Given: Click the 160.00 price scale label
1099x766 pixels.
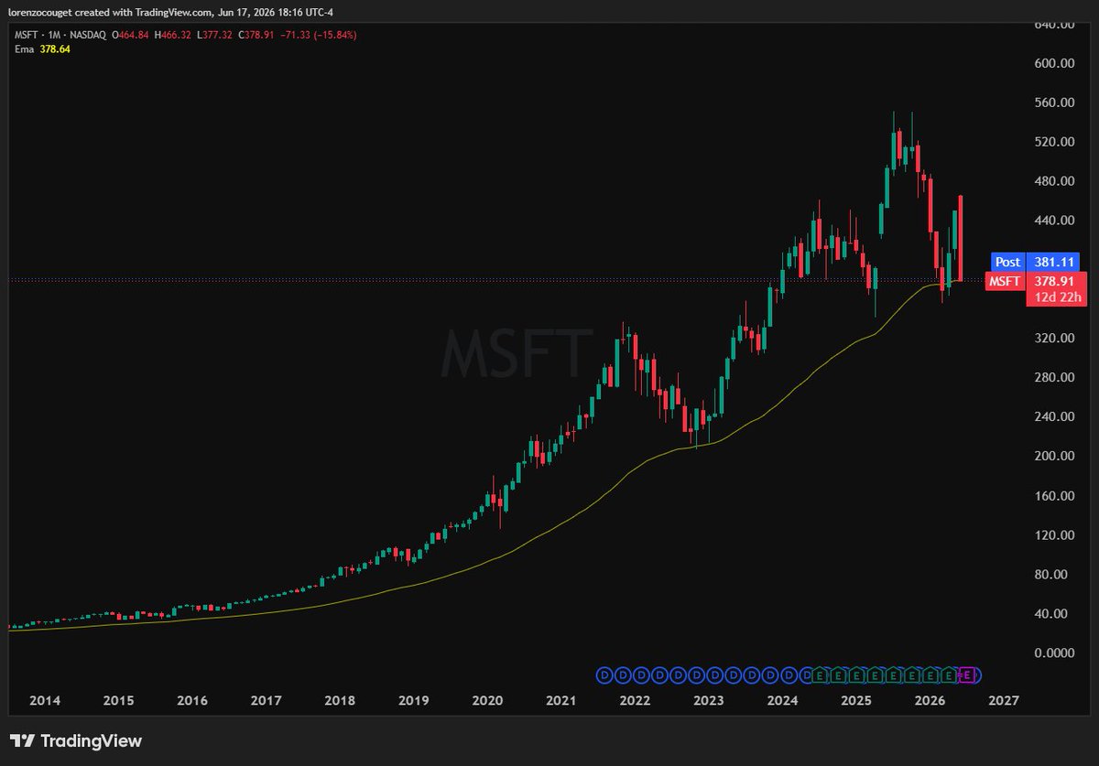Looking at the screenshot, I should point(1053,496).
